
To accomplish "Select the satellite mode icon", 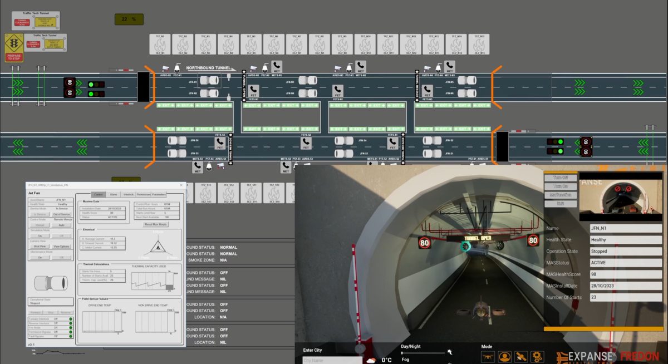I will click(521, 356).
